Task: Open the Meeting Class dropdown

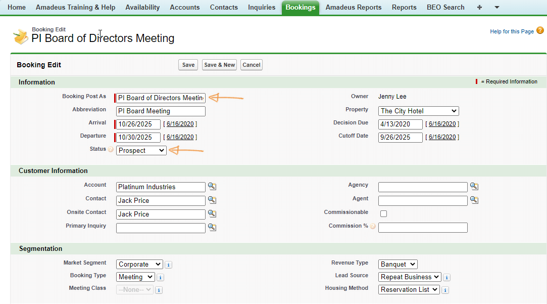Action: (135, 290)
